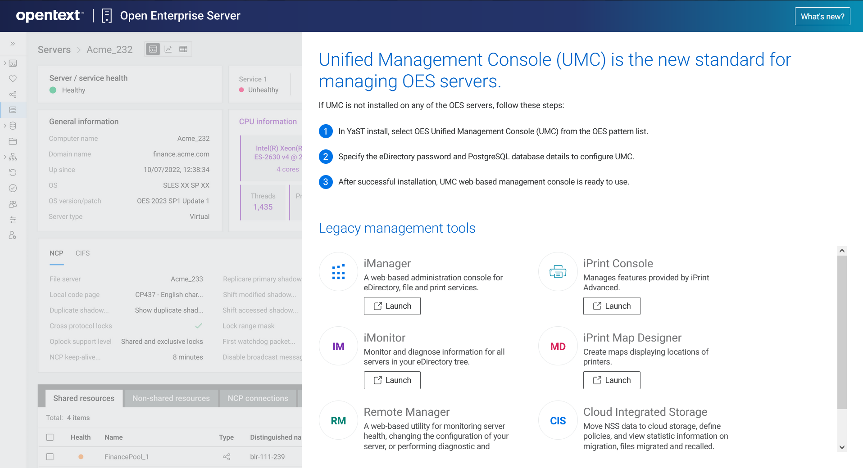Click the scrollbar down arrow in legacy tools

click(842, 447)
